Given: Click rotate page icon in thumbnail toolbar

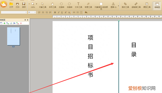Looking at the screenshot, I should (x=1, y=23).
